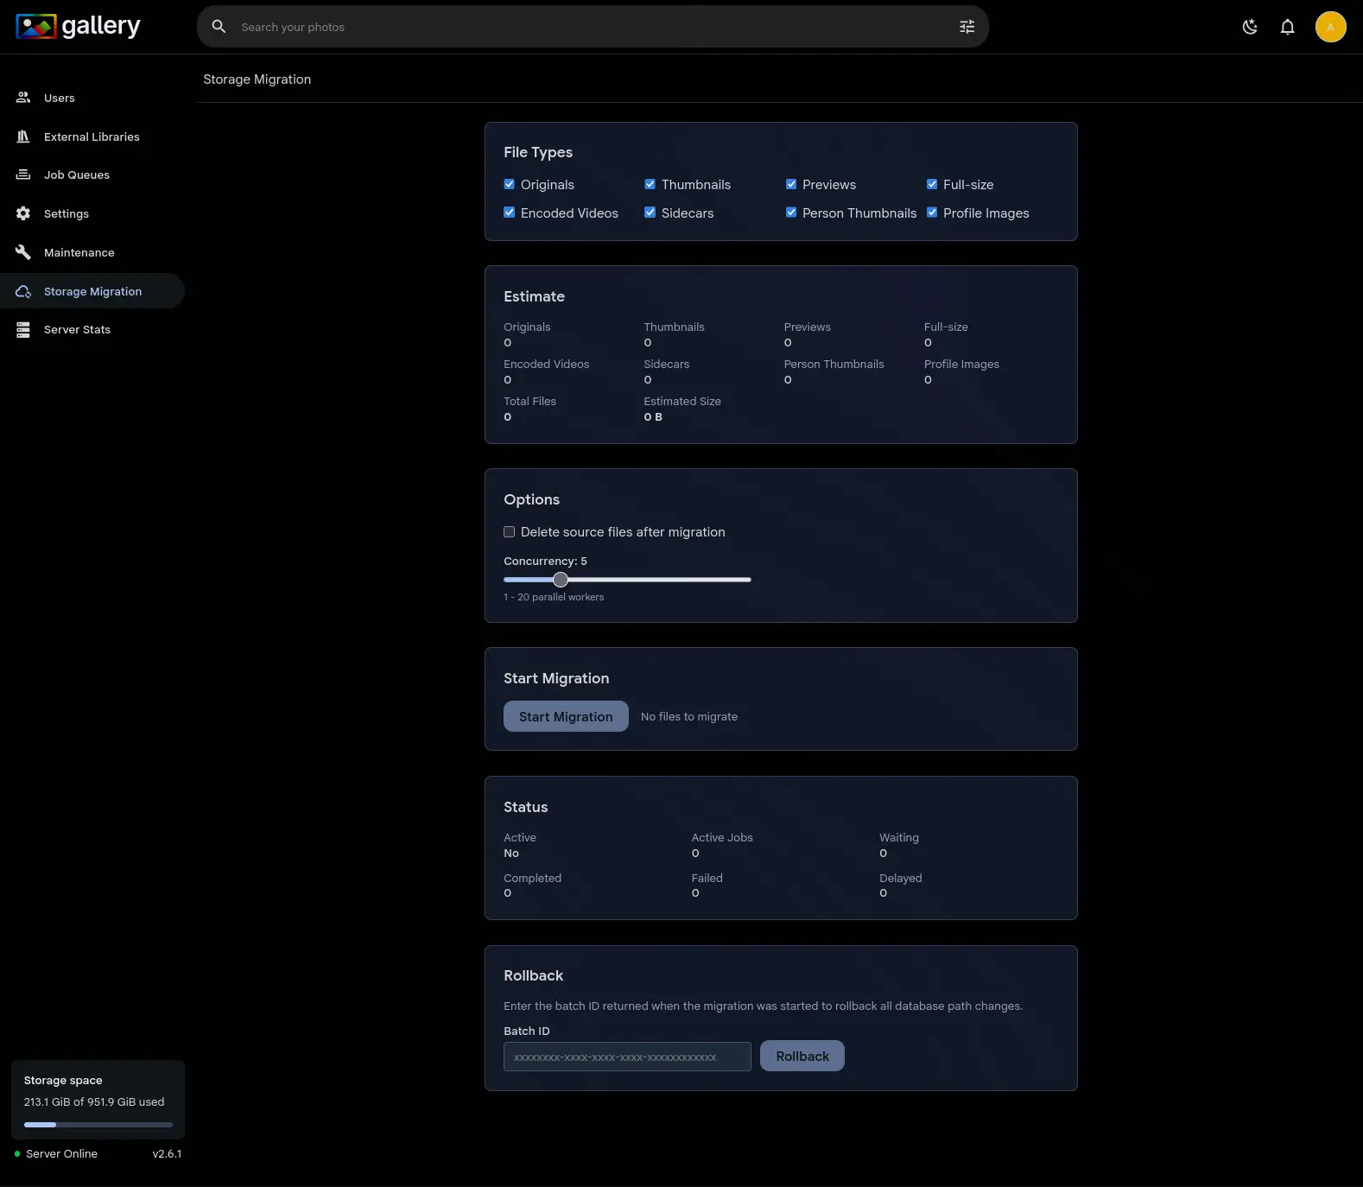Click the v2.6.1 version label

(167, 1153)
